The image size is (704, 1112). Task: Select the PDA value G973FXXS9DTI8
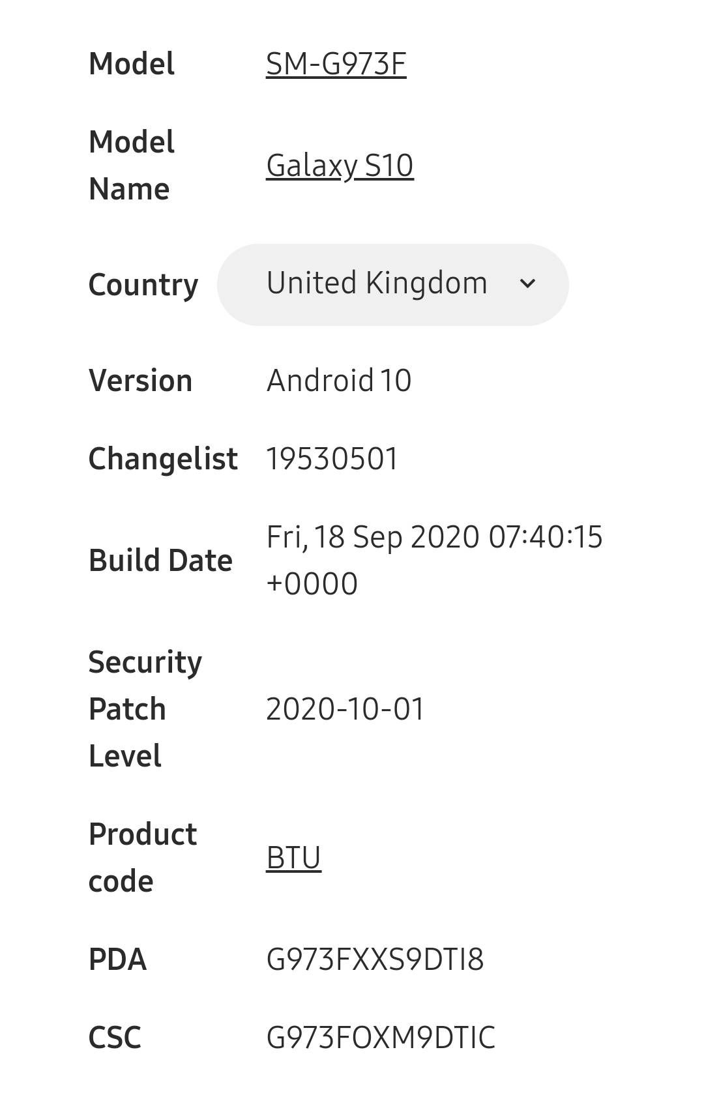coord(375,959)
